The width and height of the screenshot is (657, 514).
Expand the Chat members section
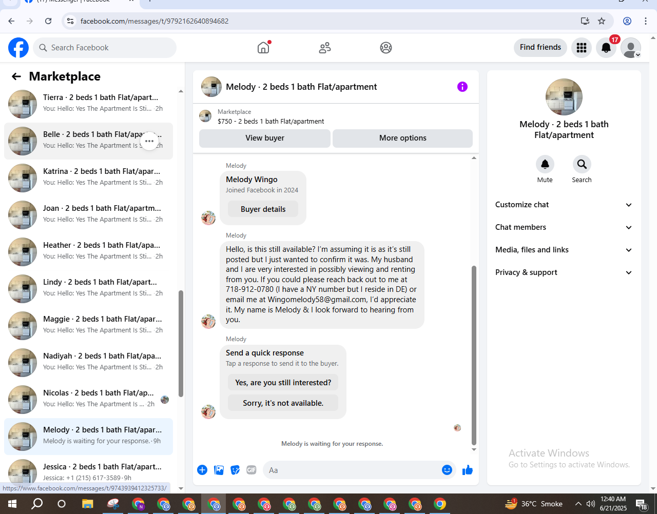click(564, 227)
